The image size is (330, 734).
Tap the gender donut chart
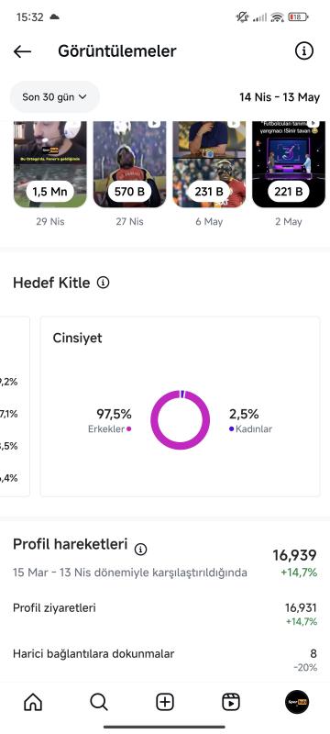pyautogui.click(x=180, y=420)
